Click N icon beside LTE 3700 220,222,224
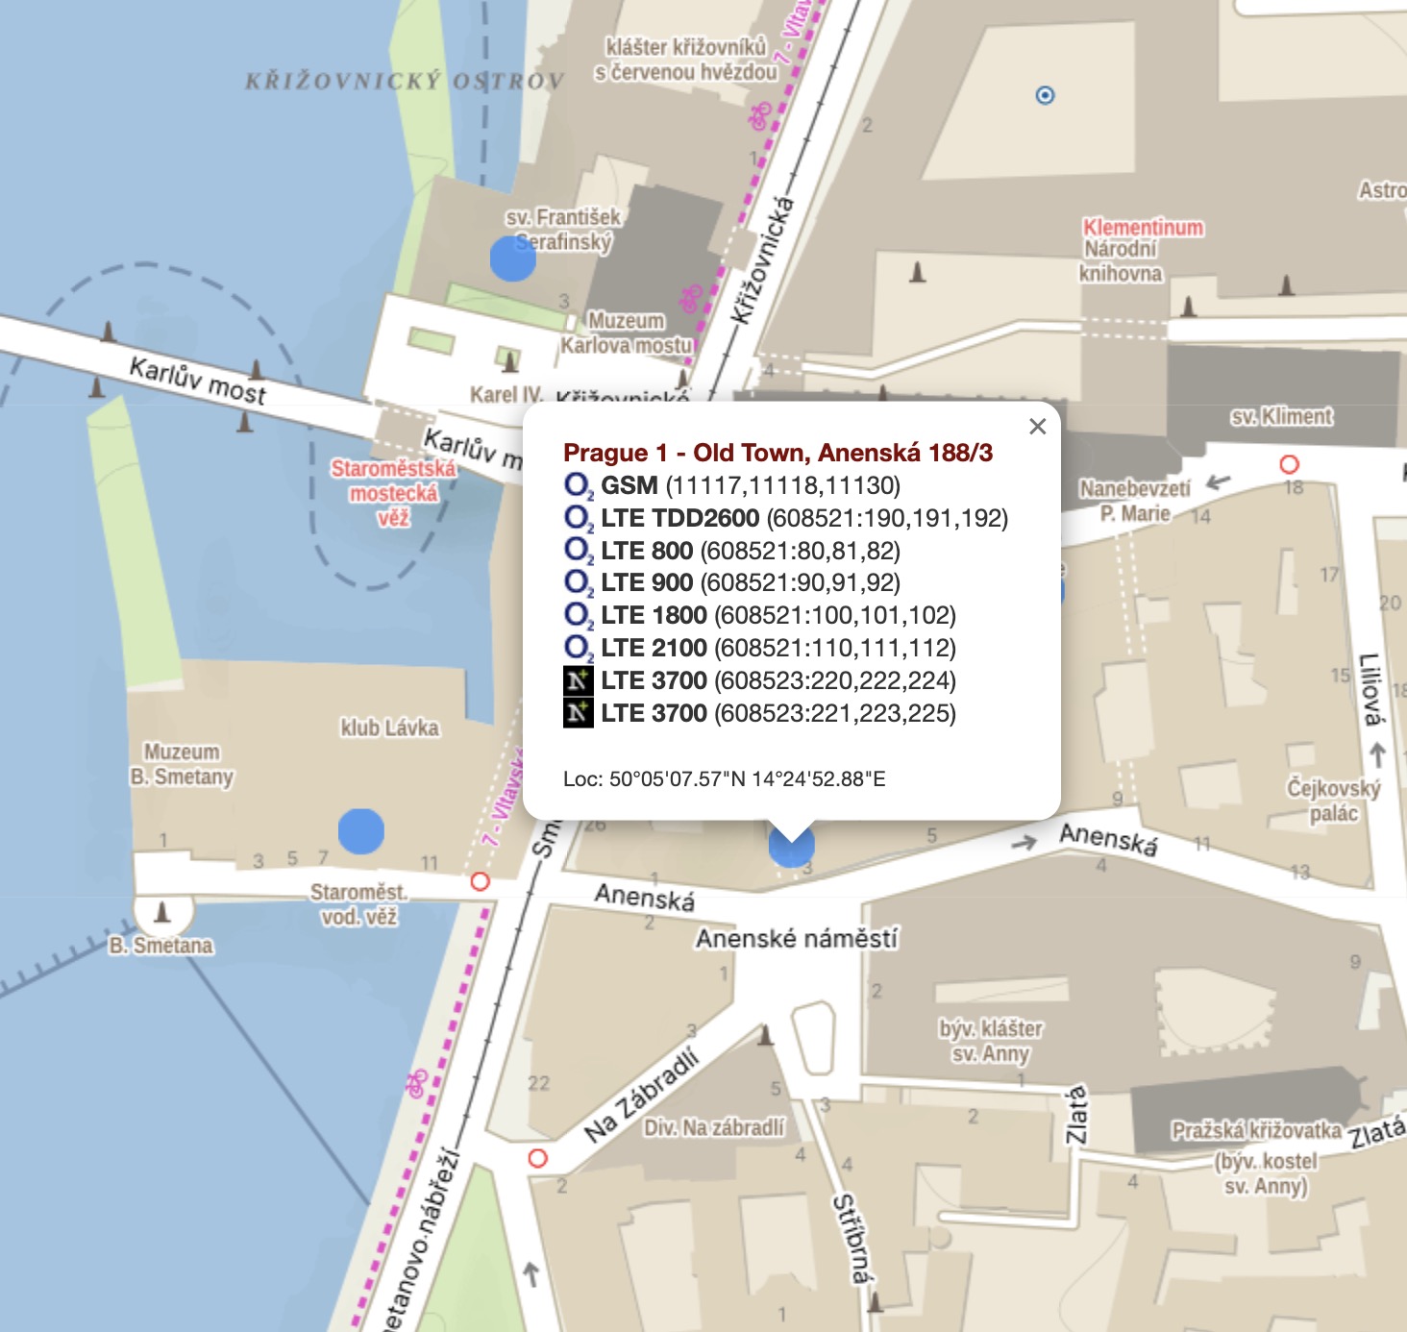 pos(579,680)
